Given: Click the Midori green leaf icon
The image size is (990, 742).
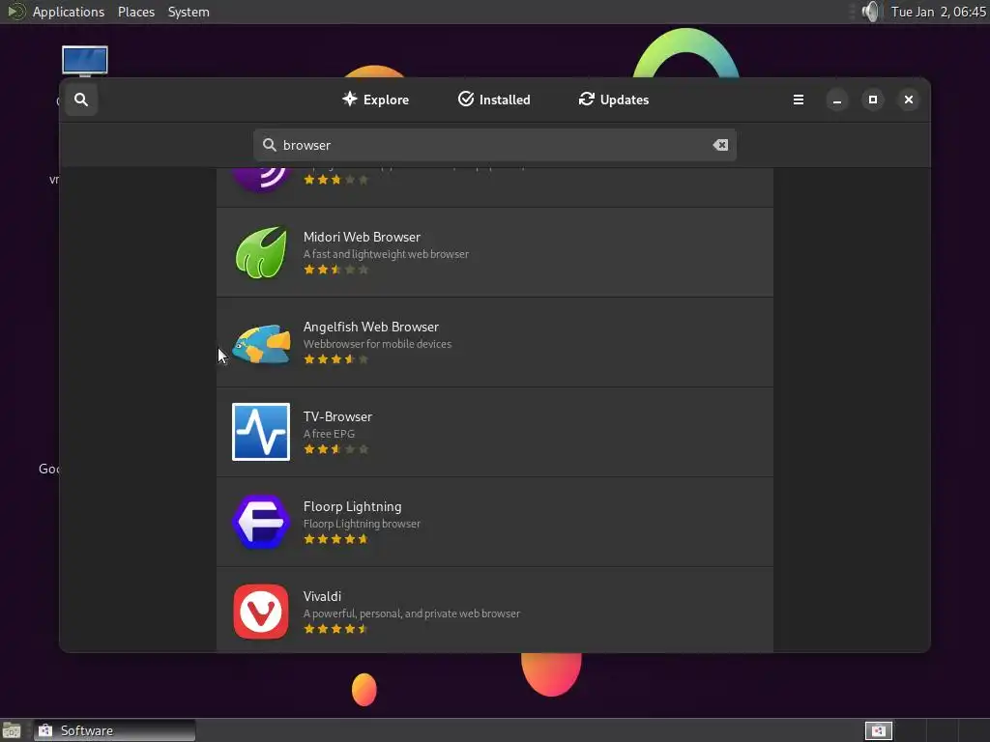Looking at the screenshot, I should (x=261, y=252).
